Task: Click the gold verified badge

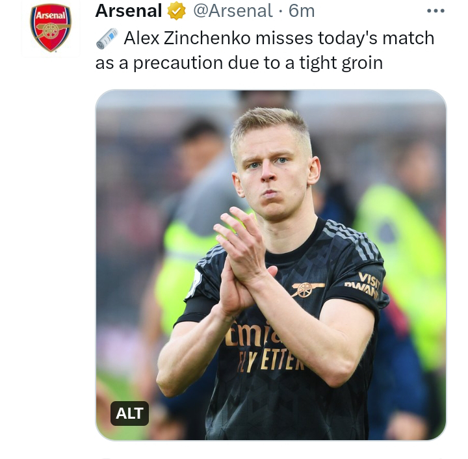Action: 176,11
